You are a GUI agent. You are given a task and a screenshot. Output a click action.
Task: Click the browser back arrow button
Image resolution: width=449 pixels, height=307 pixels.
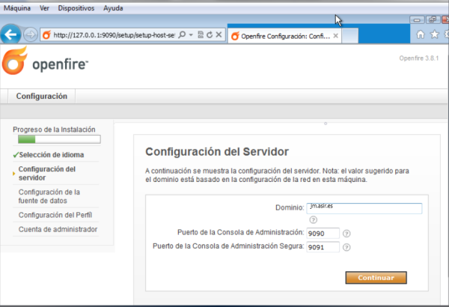click(x=10, y=34)
